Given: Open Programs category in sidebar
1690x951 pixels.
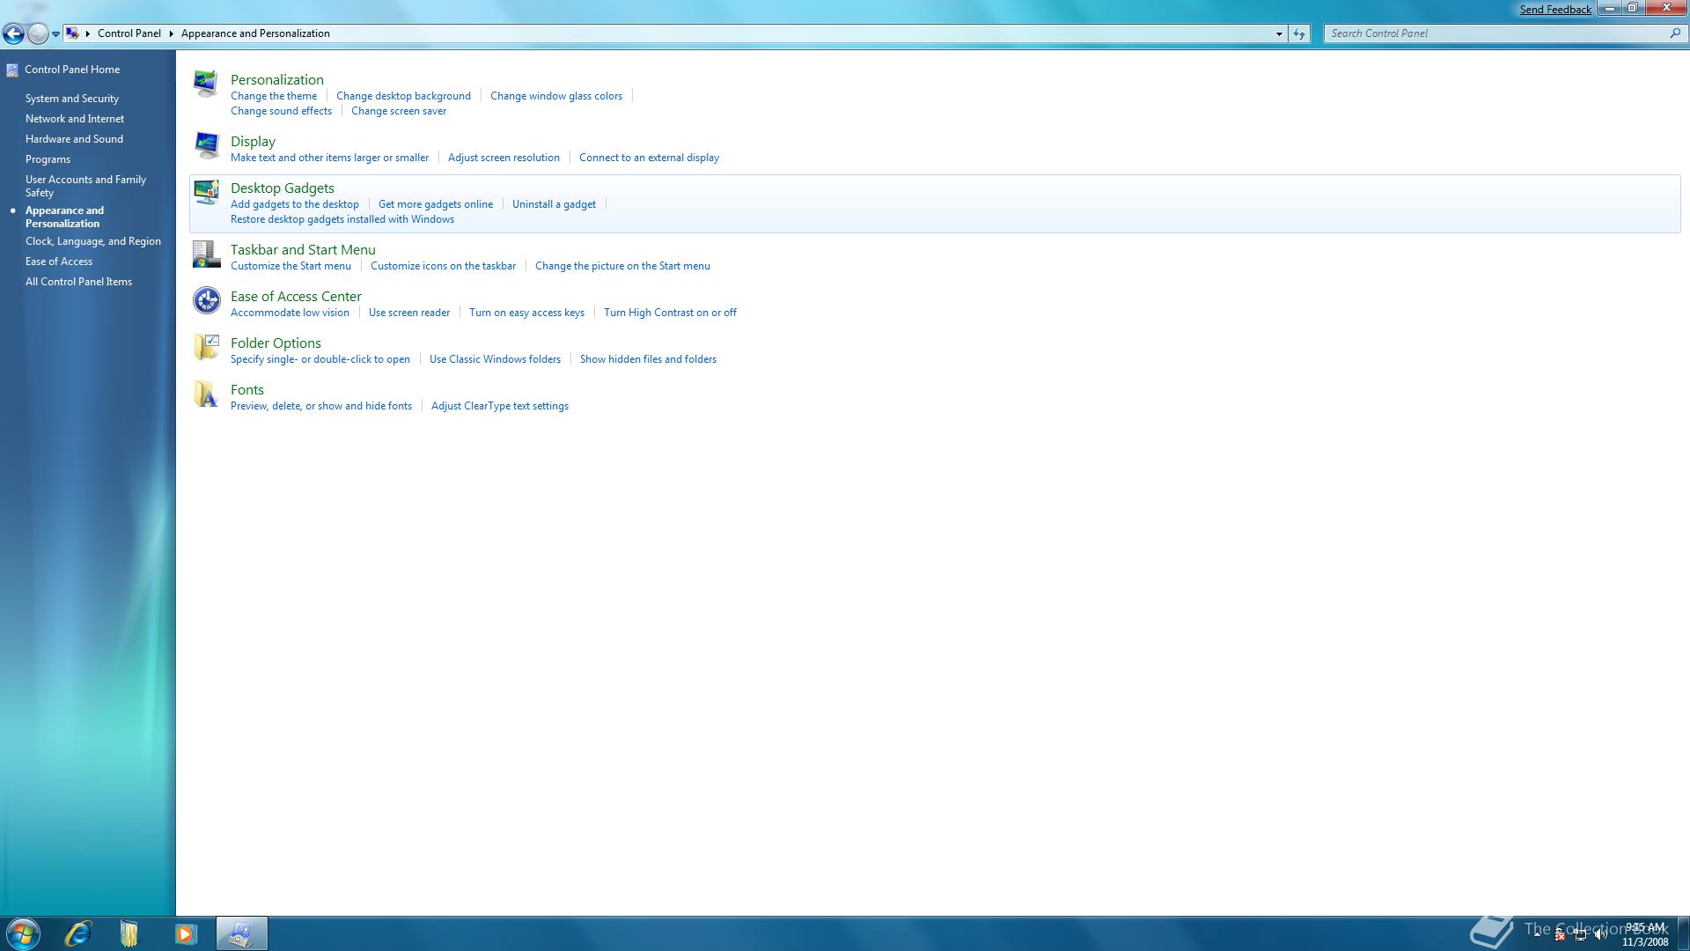Looking at the screenshot, I should tap(48, 159).
